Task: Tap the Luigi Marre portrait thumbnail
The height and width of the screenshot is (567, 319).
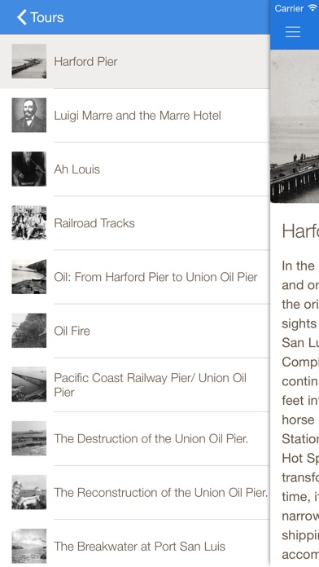Action: tap(29, 115)
